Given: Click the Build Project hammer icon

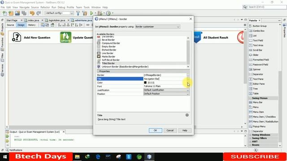Looking at the screenshot, I should [x=78, y=13].
